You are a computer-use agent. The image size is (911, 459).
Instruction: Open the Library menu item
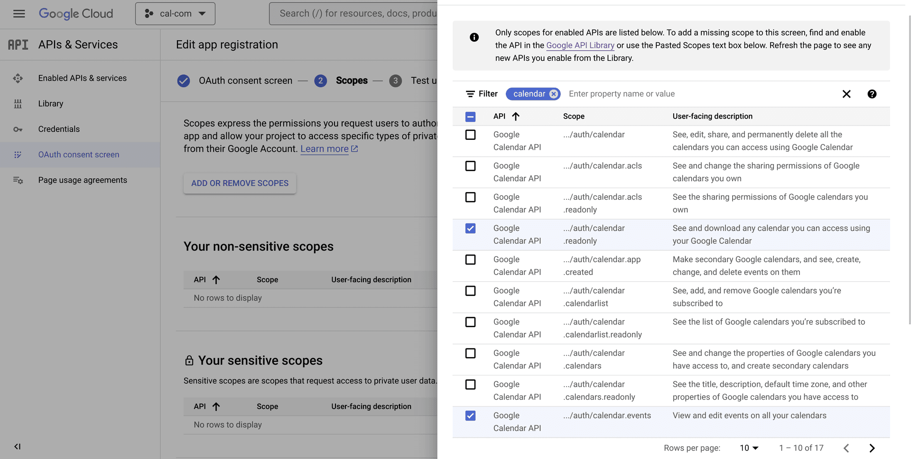tap(51, 104)
